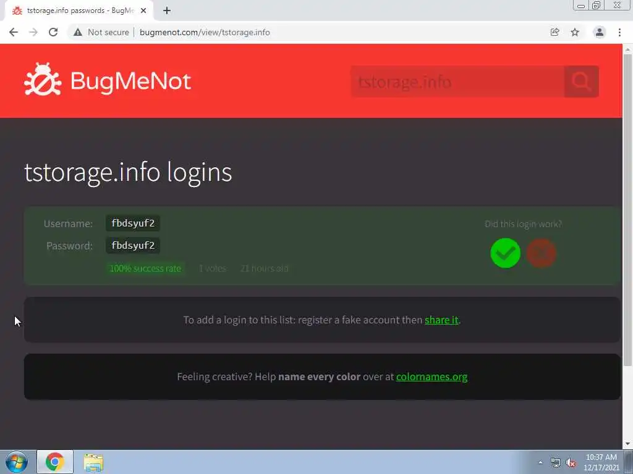Click the scrollbar up arrow
633x474 pixels.
tap(627, 49)
